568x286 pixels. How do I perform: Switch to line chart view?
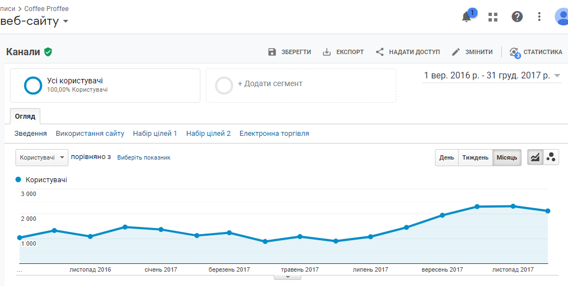click(x=535, y=157)
